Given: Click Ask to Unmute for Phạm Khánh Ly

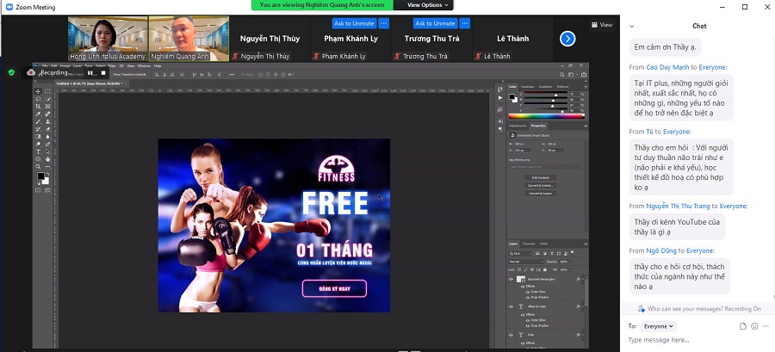Looking at the screenshot, I should 353,23.
